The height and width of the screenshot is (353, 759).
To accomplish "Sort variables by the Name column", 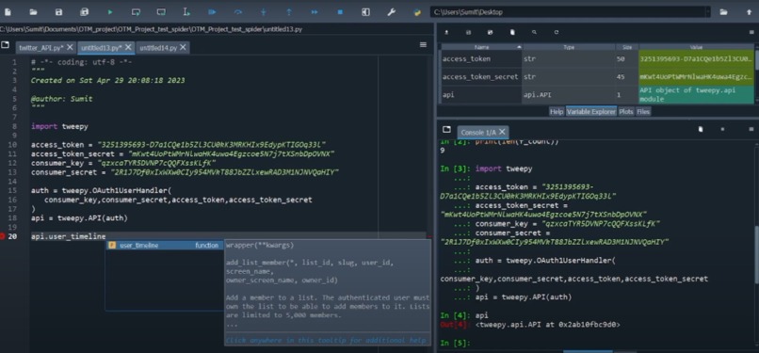I will click(x=481, y=47).
